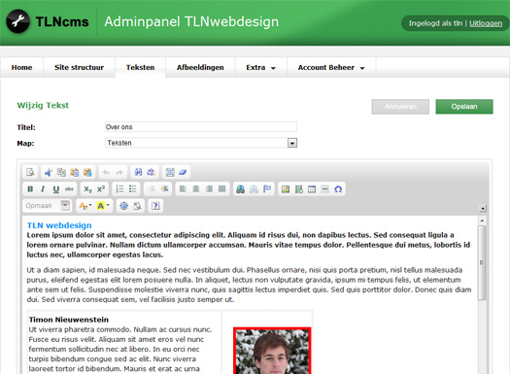510x374 pixels.
Task: Click the Uitloggen logout link
Action: (486, 23)
